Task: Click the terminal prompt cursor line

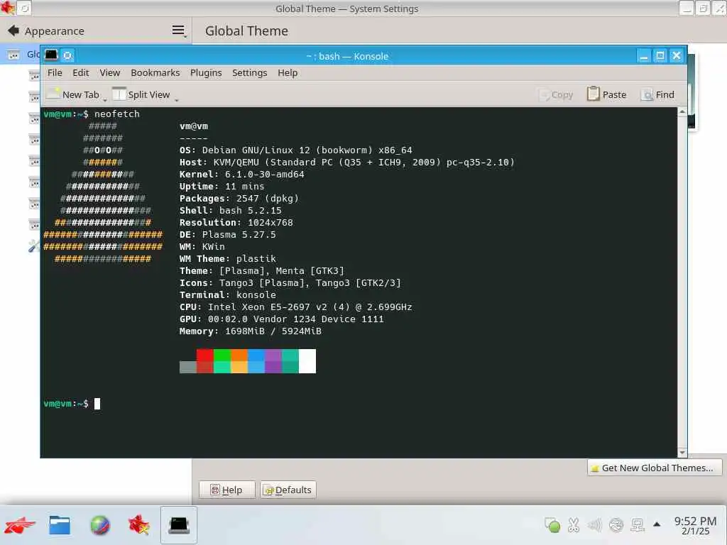Action: [x=72, y=404]
